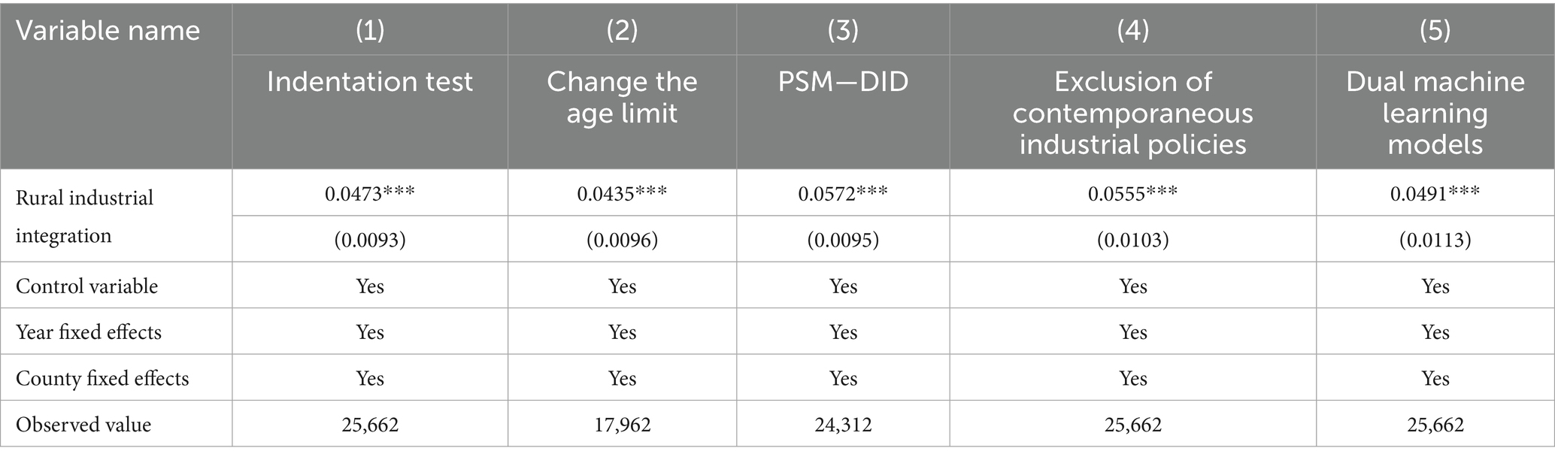Select the 'PSM—DID' column header

pyautogui.click(x=843, y=81)
